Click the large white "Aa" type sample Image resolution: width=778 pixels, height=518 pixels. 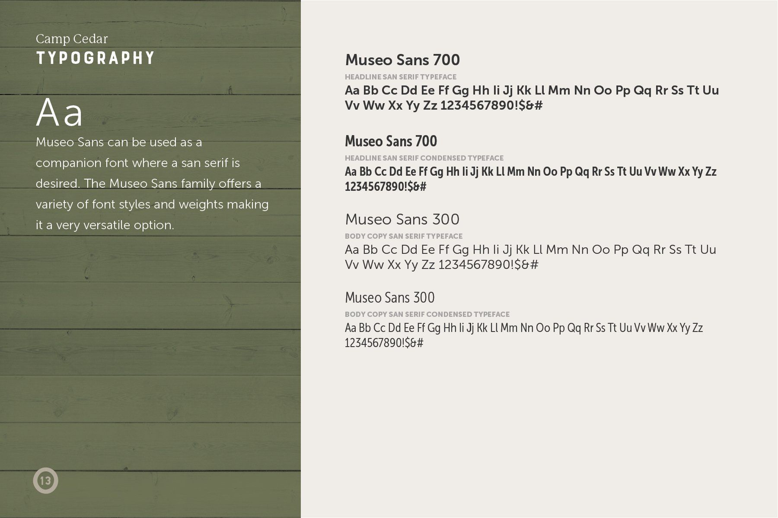59,113
